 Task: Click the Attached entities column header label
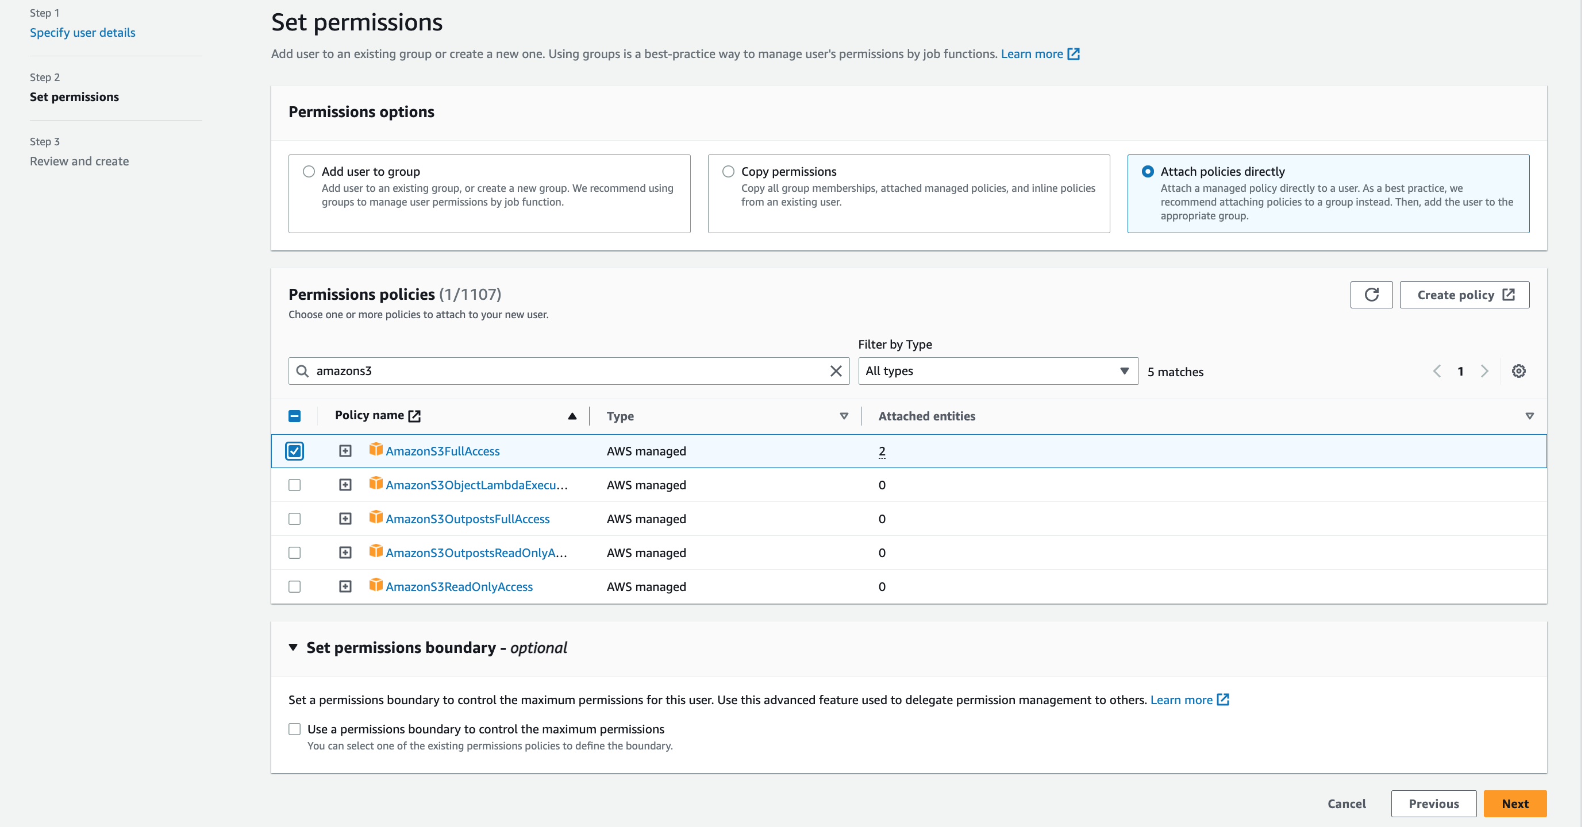[926, 416]
